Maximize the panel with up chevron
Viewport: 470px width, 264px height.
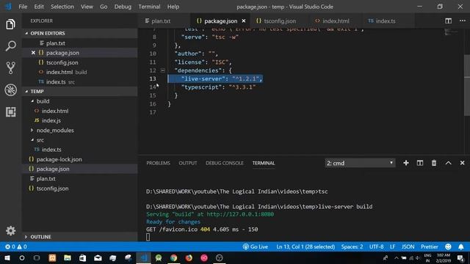tap(448, 163)
